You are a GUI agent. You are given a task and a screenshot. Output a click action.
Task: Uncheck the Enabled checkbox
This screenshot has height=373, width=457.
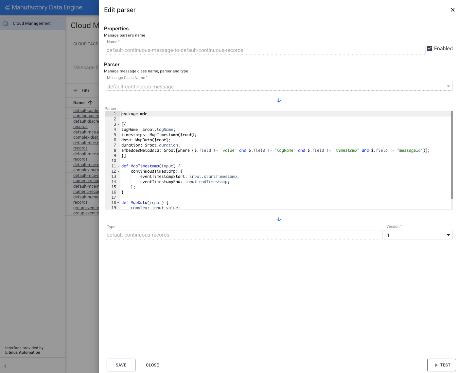[x=430, y=48]
